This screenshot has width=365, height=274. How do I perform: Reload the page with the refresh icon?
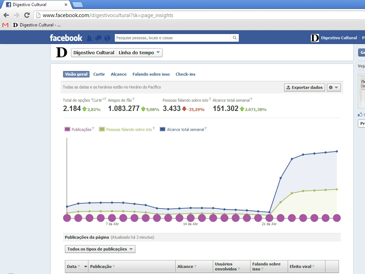tap(27, 15)
